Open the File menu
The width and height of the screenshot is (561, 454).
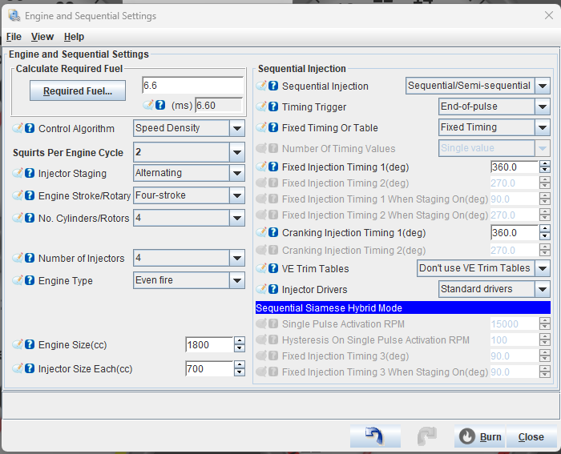[14, 37]
